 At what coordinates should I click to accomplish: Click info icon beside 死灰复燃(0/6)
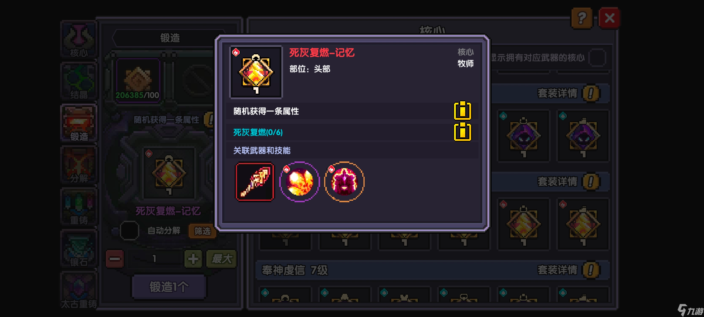tap(462, 132)
